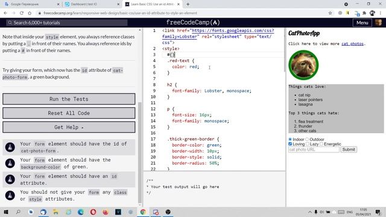
Task: Open Windows taskbar search
Action: tap(18, 212)
